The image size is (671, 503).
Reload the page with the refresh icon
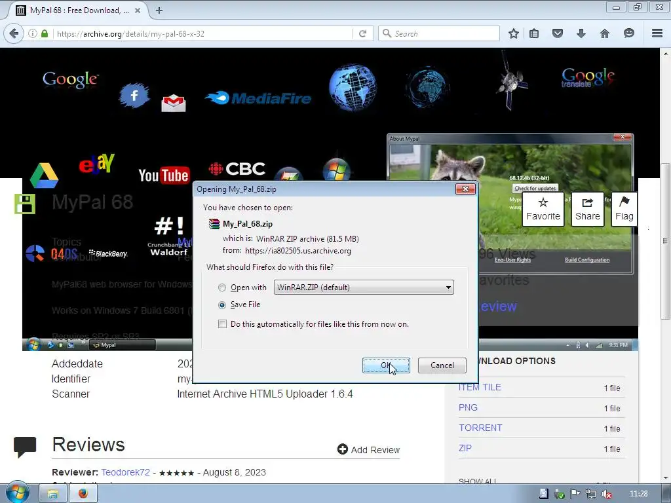click(362, 33)
